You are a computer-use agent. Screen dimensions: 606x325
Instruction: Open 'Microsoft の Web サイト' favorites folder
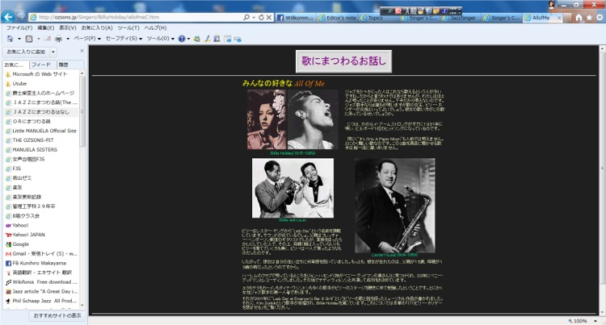click(x=40, y=74)
